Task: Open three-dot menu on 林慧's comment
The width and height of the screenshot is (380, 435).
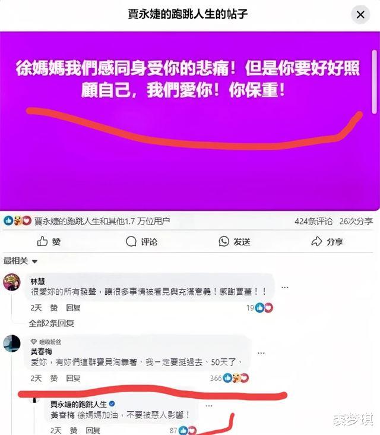Action: (284, 288)
